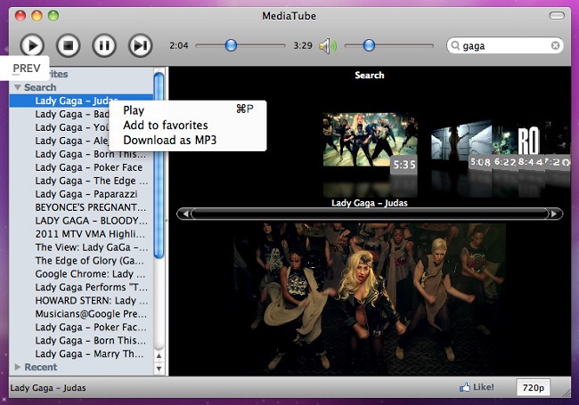This screenshot has height=405, width=579.
Task: Pause the current video
Action: click(x=104, y=45)
